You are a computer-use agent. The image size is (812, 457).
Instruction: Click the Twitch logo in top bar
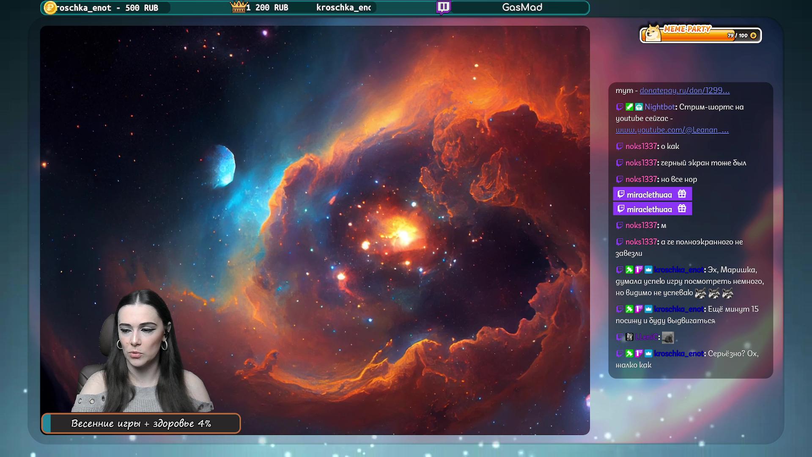443,7
